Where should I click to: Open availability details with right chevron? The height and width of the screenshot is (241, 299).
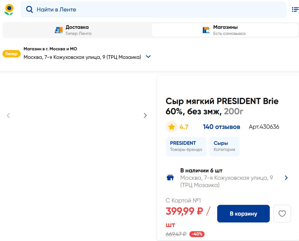point(286,178)
